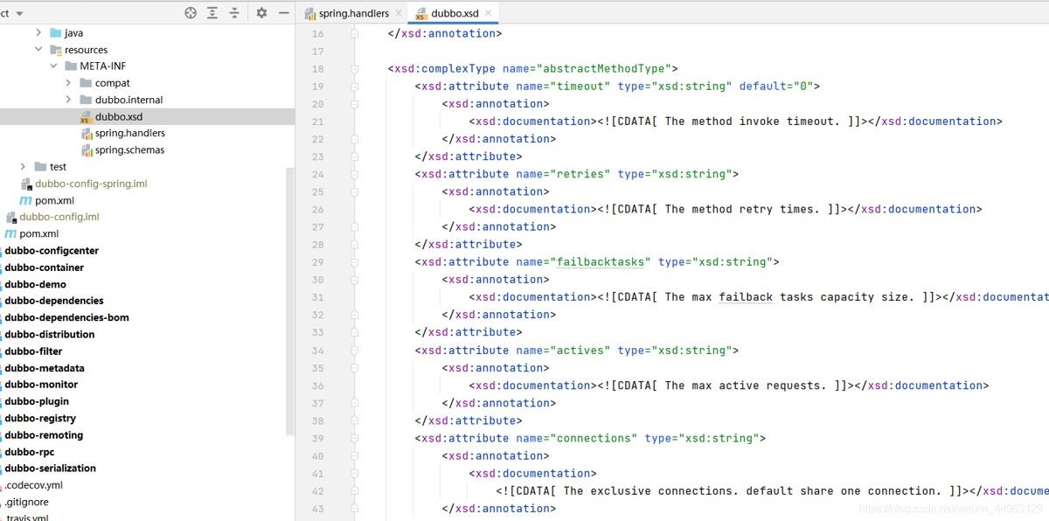The width and height of the screenshot is (1049, 521).
Task: Click "The max active requests." documentation text
Action: pyautogui.click(x=746, y=385)
